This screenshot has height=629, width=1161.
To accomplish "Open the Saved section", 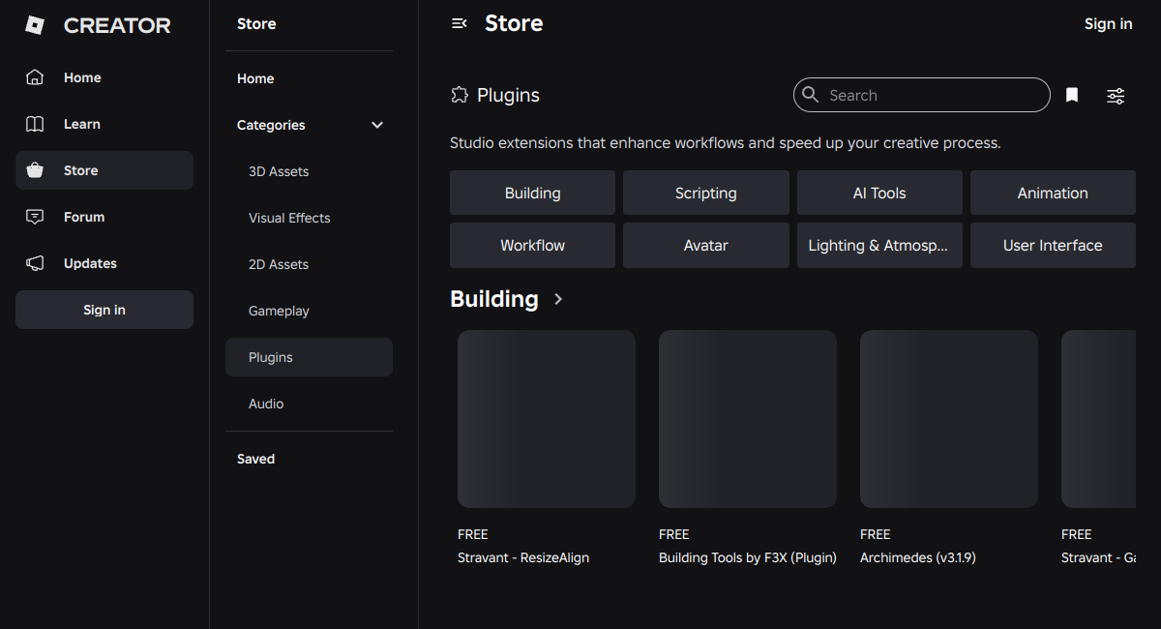I will click(309, 459).
